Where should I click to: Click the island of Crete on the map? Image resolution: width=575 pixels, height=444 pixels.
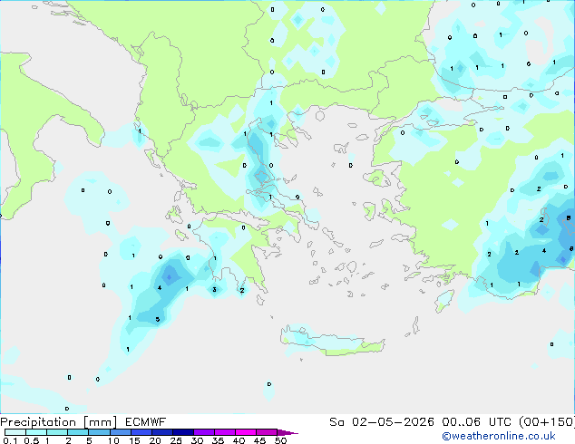[x=332, y=342]
